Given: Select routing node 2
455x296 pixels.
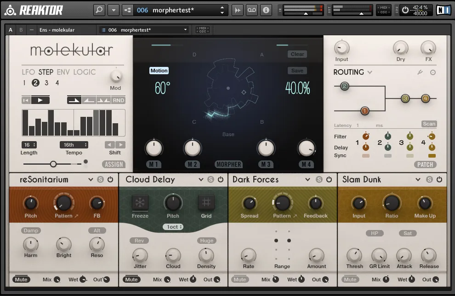Looking at the screenshot, I should coord(344,86).
